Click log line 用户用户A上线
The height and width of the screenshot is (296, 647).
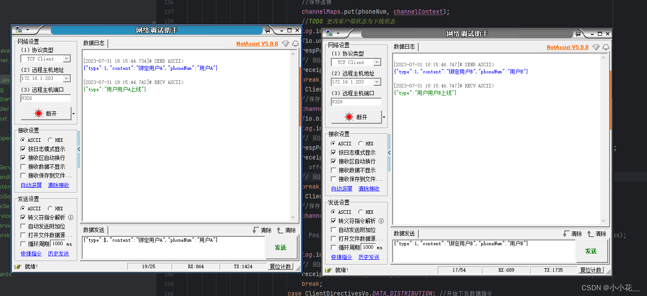click(x=114, y=89)
